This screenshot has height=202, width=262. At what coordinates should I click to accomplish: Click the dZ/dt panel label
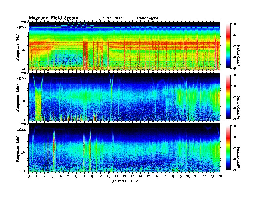point(21,129)
